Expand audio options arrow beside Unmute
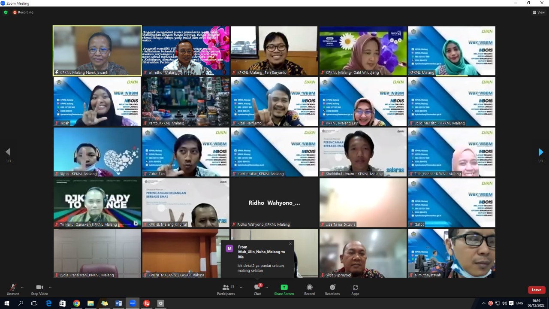Screen dimensions: 549x309 pos(22,287)
